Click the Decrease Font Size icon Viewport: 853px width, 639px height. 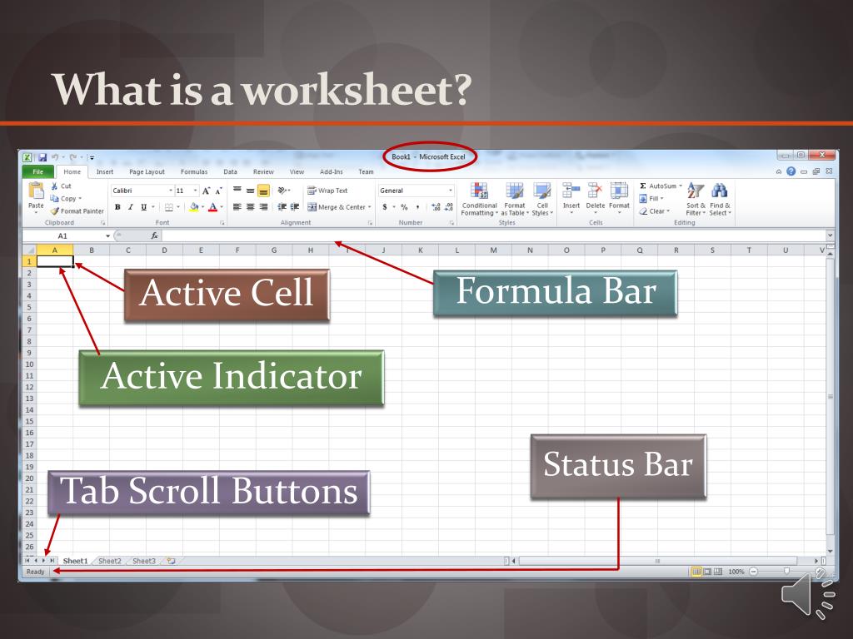218,191
